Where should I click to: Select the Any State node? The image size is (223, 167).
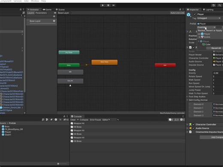(x=69, y=53)
